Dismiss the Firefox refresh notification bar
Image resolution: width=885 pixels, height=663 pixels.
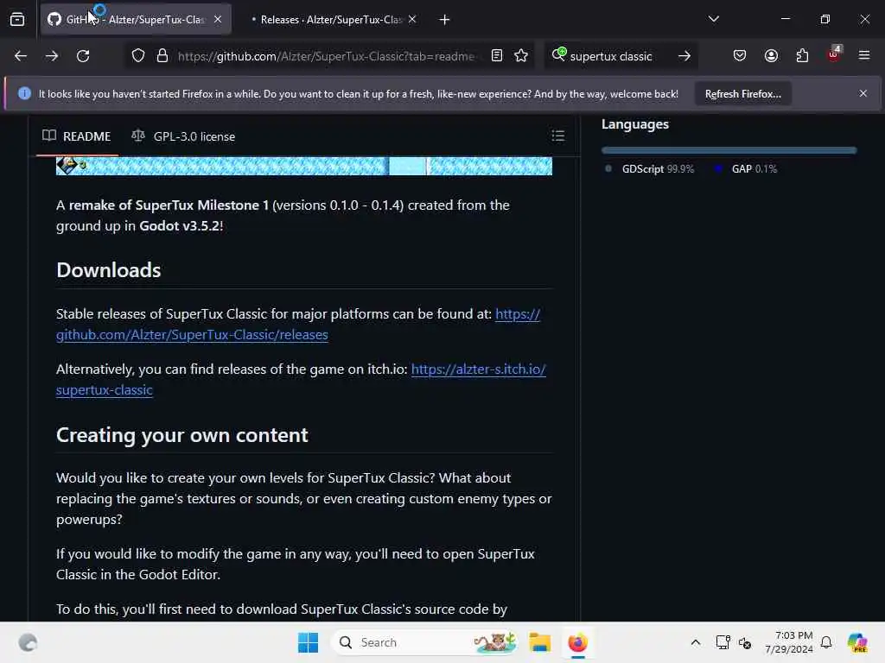[x=863, y=93]
